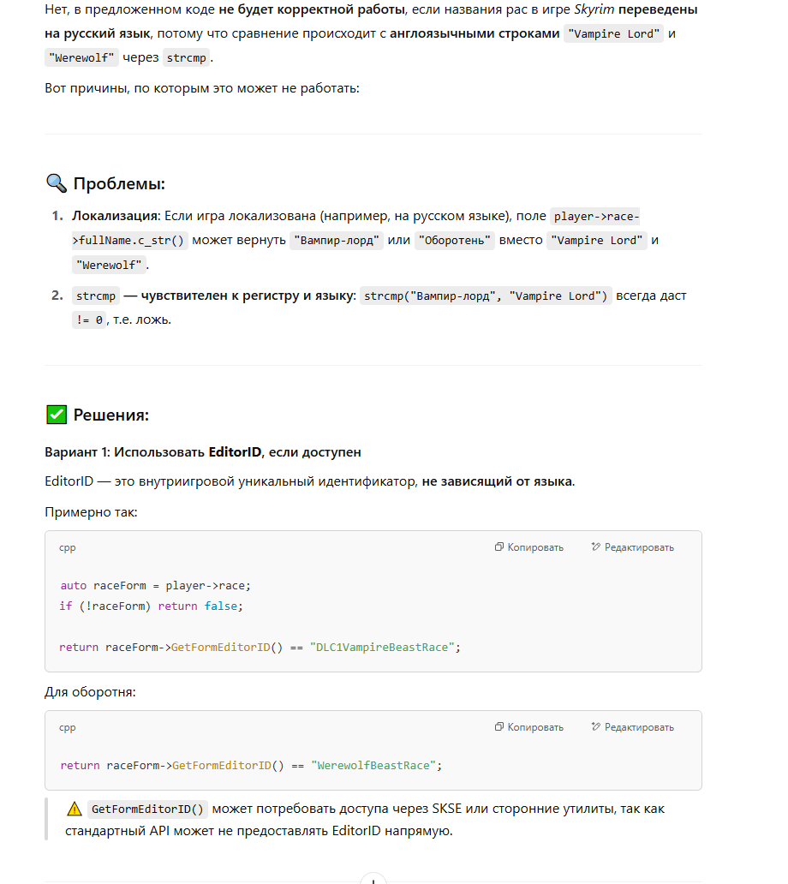
Task: Click the GetFormEditorID() chip in the warning note
Action: [148, 809]
